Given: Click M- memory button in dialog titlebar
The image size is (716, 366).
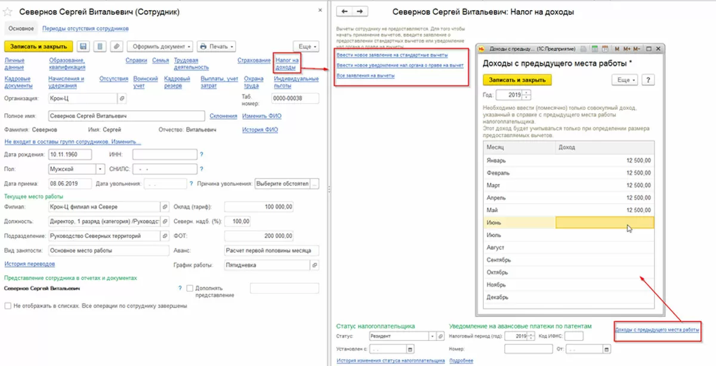Looking at the screenshot, I should click(637, 48).
